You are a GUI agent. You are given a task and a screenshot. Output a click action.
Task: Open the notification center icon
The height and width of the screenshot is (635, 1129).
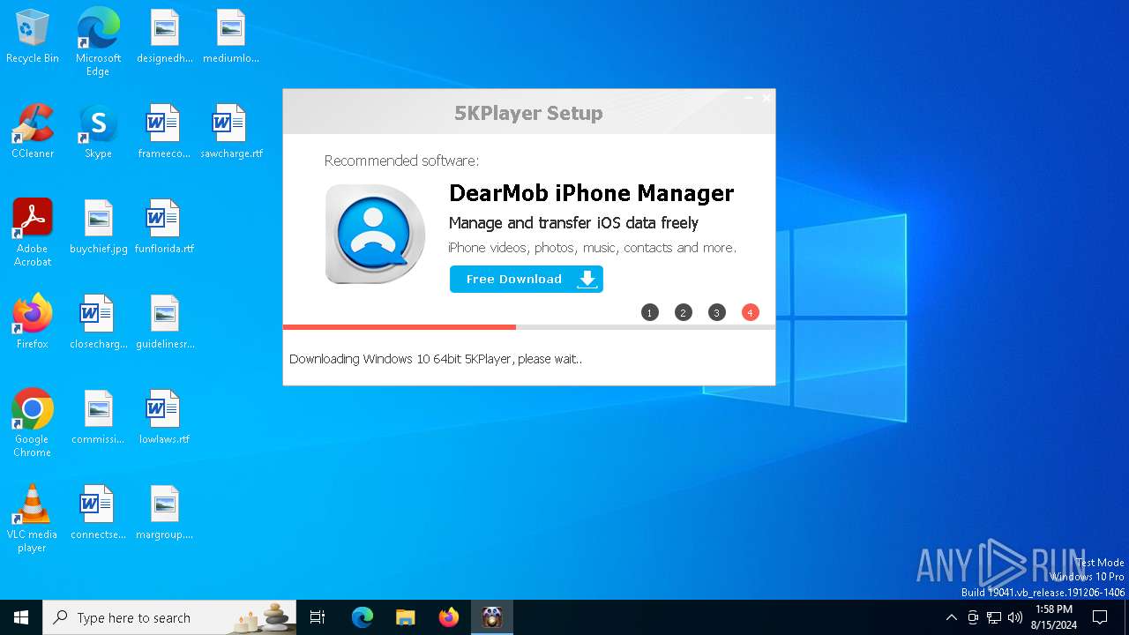pos(1100,617)
